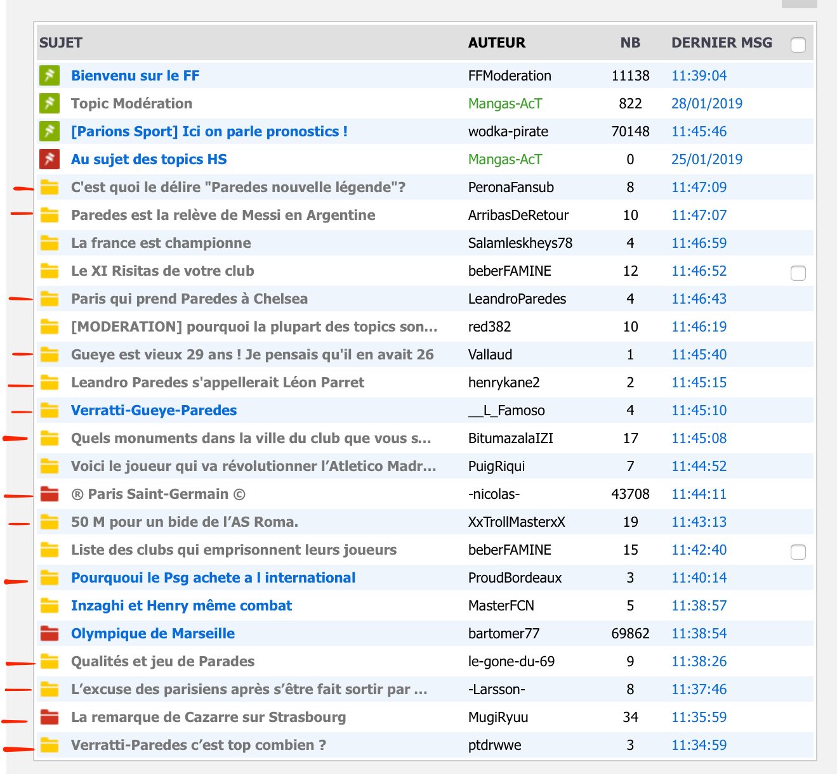The width and height of the screenshot is (837, 774).
Task: Click folder icon of 50 M pour un bide
Action: (49, 522)
